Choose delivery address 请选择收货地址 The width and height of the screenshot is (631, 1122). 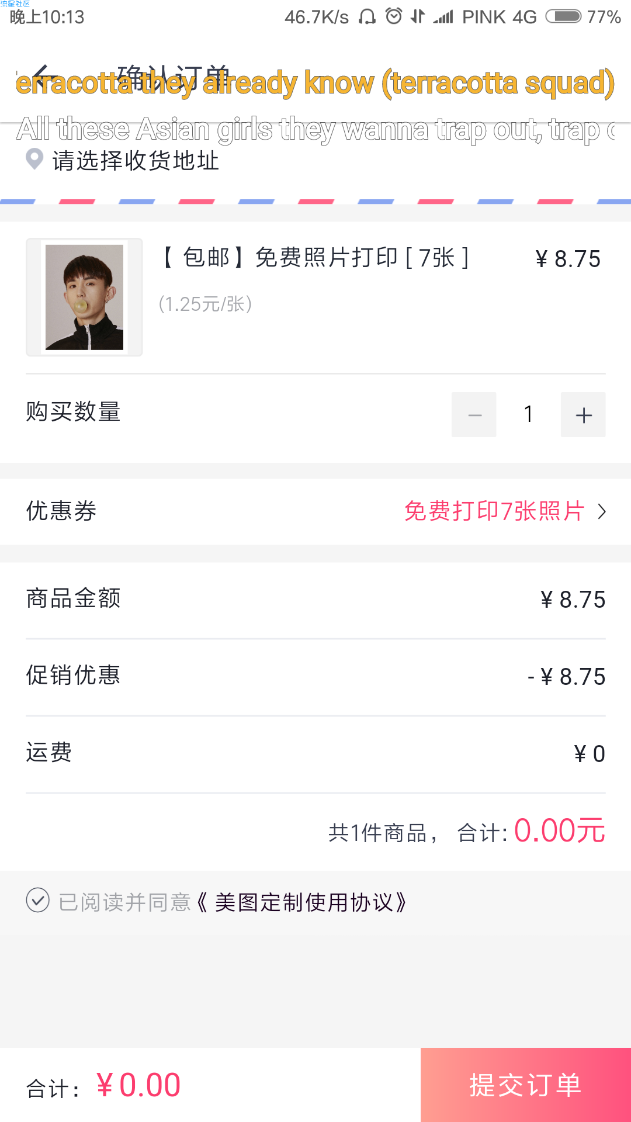coord(136,160)
